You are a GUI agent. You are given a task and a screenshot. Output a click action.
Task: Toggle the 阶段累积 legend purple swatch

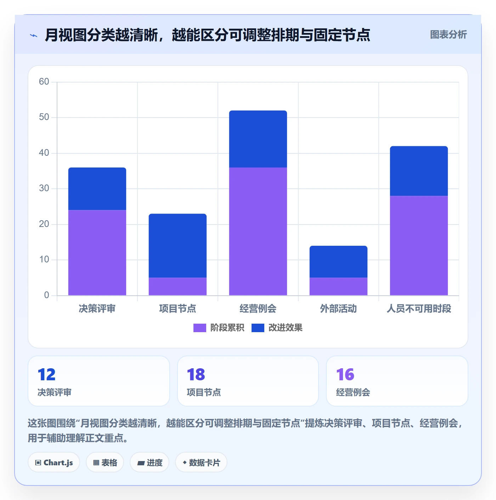(199, 328)
